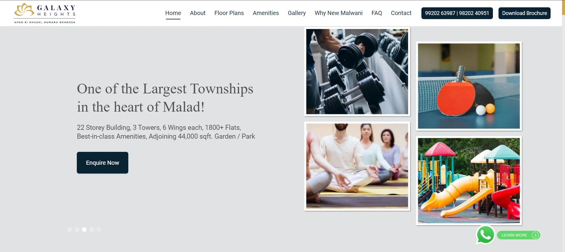Click the Enquire Now button

[x=102, y=163]
